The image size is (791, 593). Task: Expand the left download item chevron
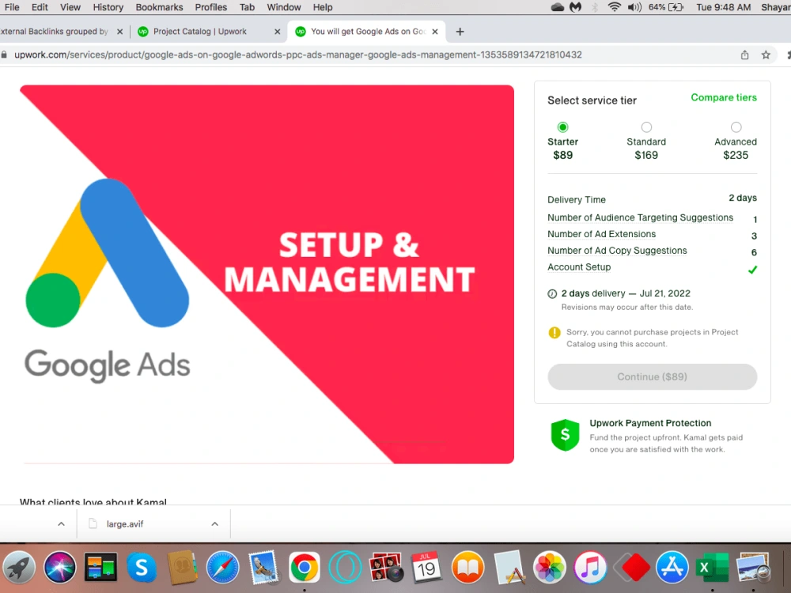pyautogui.click(x=61, y=524)
